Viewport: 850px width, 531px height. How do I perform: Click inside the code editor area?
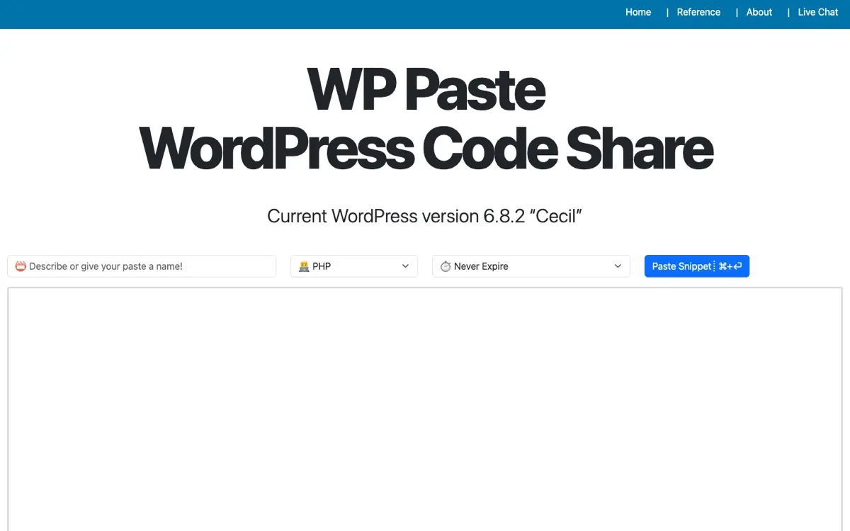pos(425,409)
